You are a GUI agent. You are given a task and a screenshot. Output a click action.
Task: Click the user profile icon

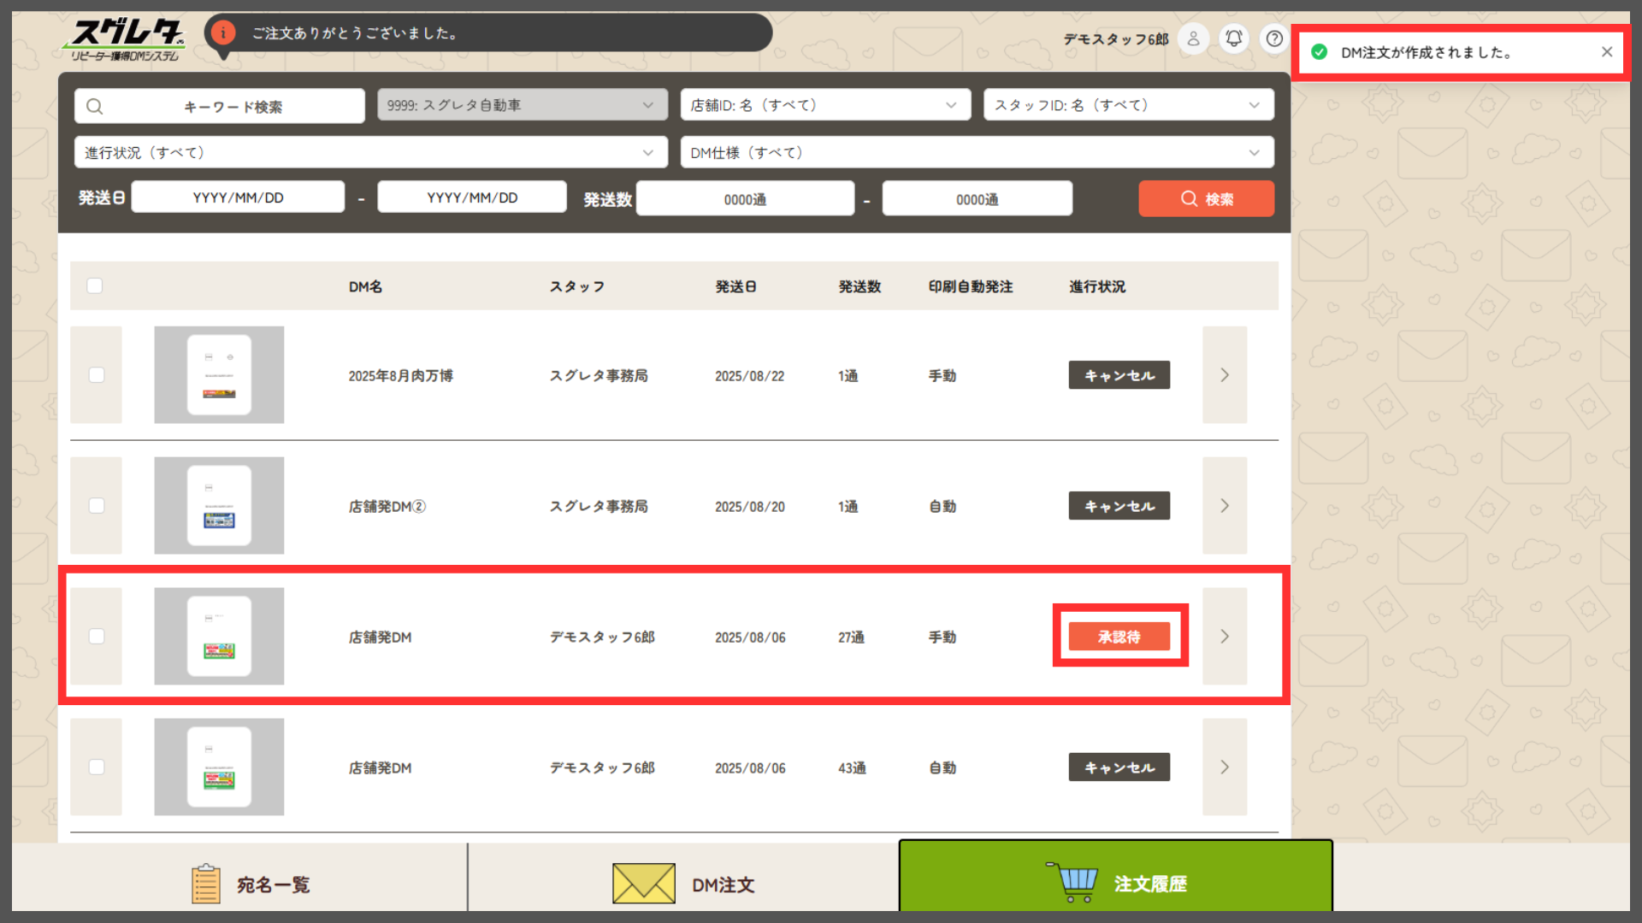[1193, 38]
